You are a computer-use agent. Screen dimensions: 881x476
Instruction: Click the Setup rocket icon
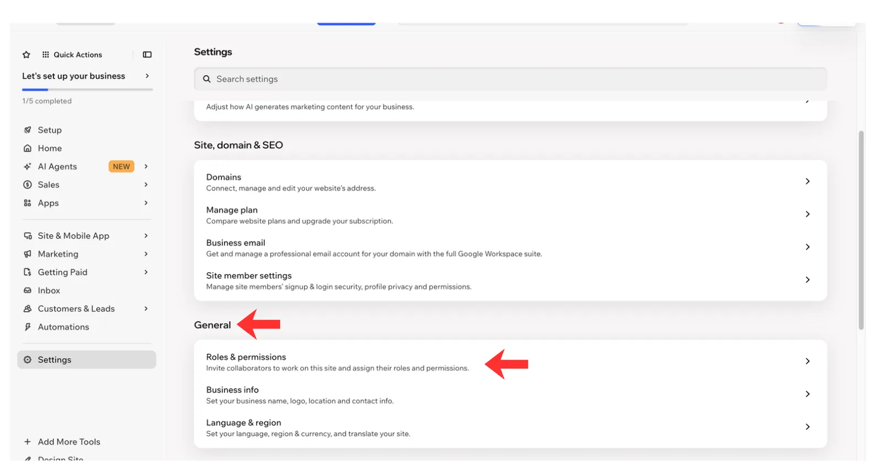[28, 130]
